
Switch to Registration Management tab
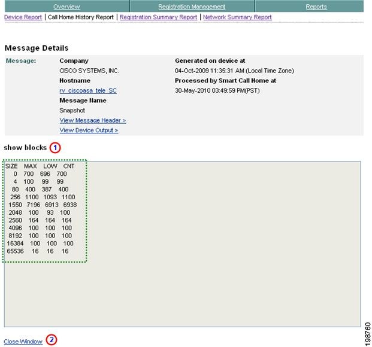(192, 7)
